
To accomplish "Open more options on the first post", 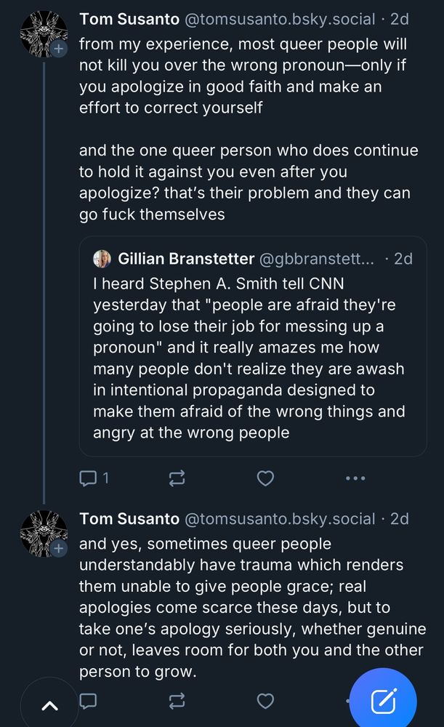I will (355, 478).
